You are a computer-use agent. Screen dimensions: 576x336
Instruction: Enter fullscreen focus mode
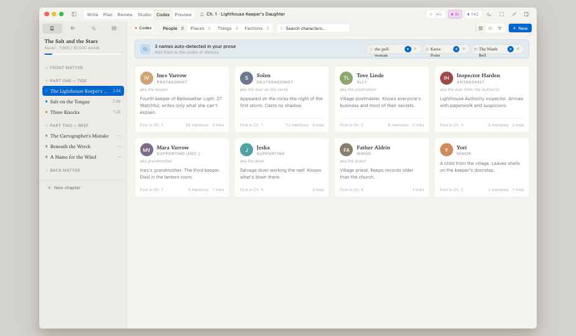501,14
